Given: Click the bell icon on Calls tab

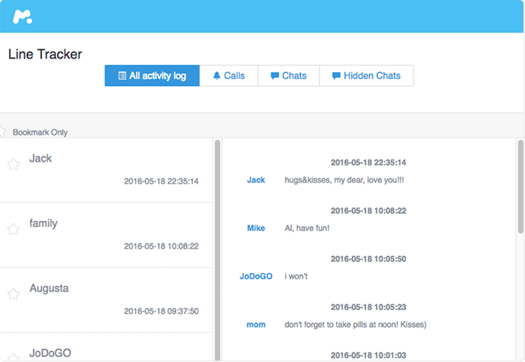Looking at the screenshot, I should coord(216,75).
